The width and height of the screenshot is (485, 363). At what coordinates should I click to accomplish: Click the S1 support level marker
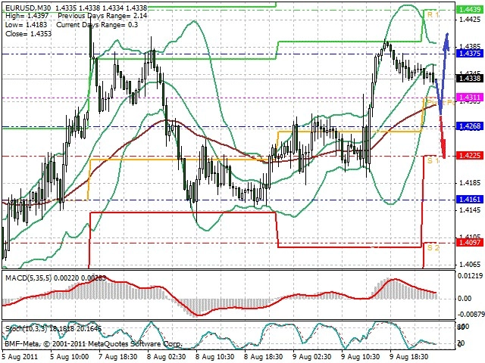point(433,160)
